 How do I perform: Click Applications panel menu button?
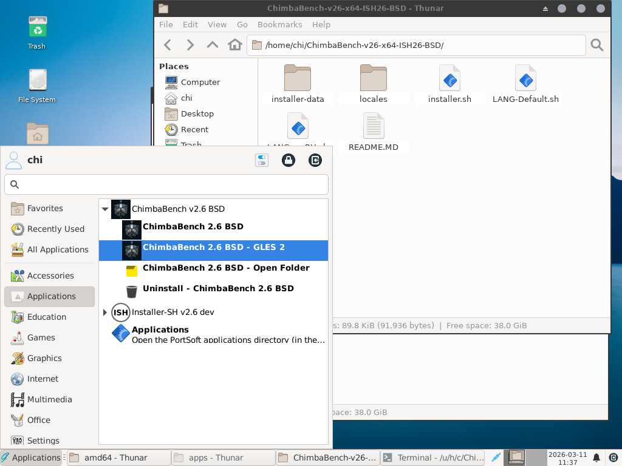point(31,458)
